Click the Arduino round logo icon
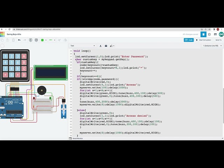Viewport: 224px width, 168px height. [x=221, y=34]
